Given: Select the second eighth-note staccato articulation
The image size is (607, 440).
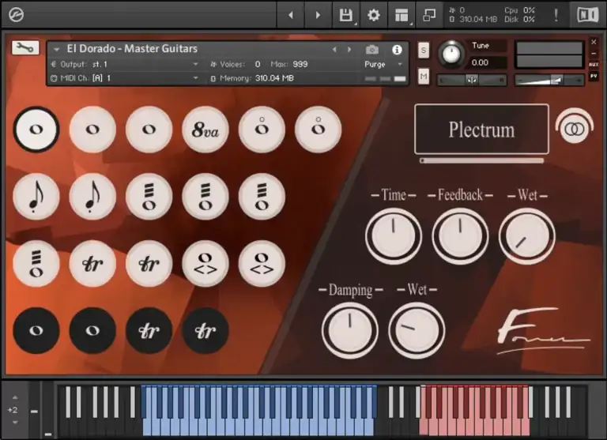Looking at the screenshot, I should pyautogui.click(x=92, y=197).
